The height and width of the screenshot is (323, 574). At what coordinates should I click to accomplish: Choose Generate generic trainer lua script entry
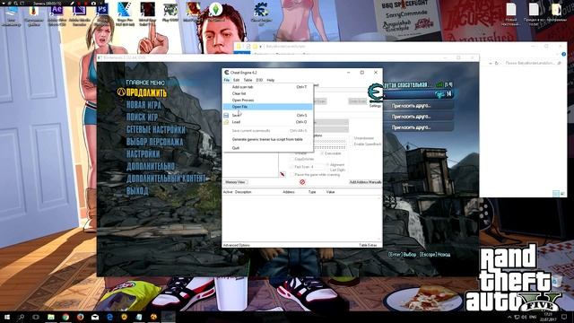click(x=268, y=140)
